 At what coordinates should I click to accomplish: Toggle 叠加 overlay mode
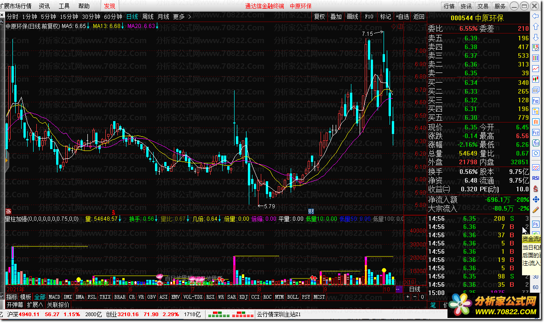click(x=336, y=17)
